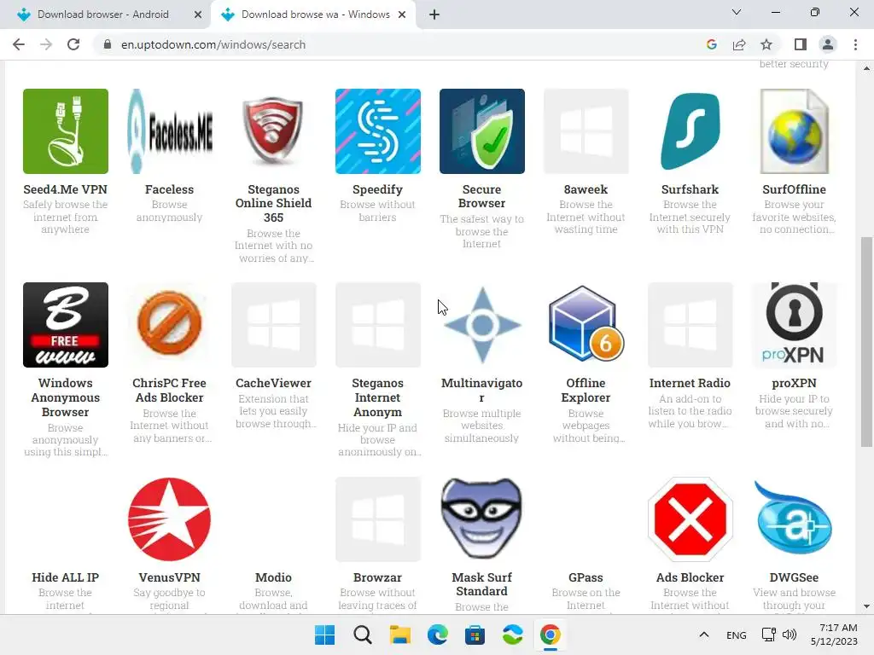Switch to the Download browser - Android tab
The height and width of the screenshot is (655, 874).
tap(105, 14)
